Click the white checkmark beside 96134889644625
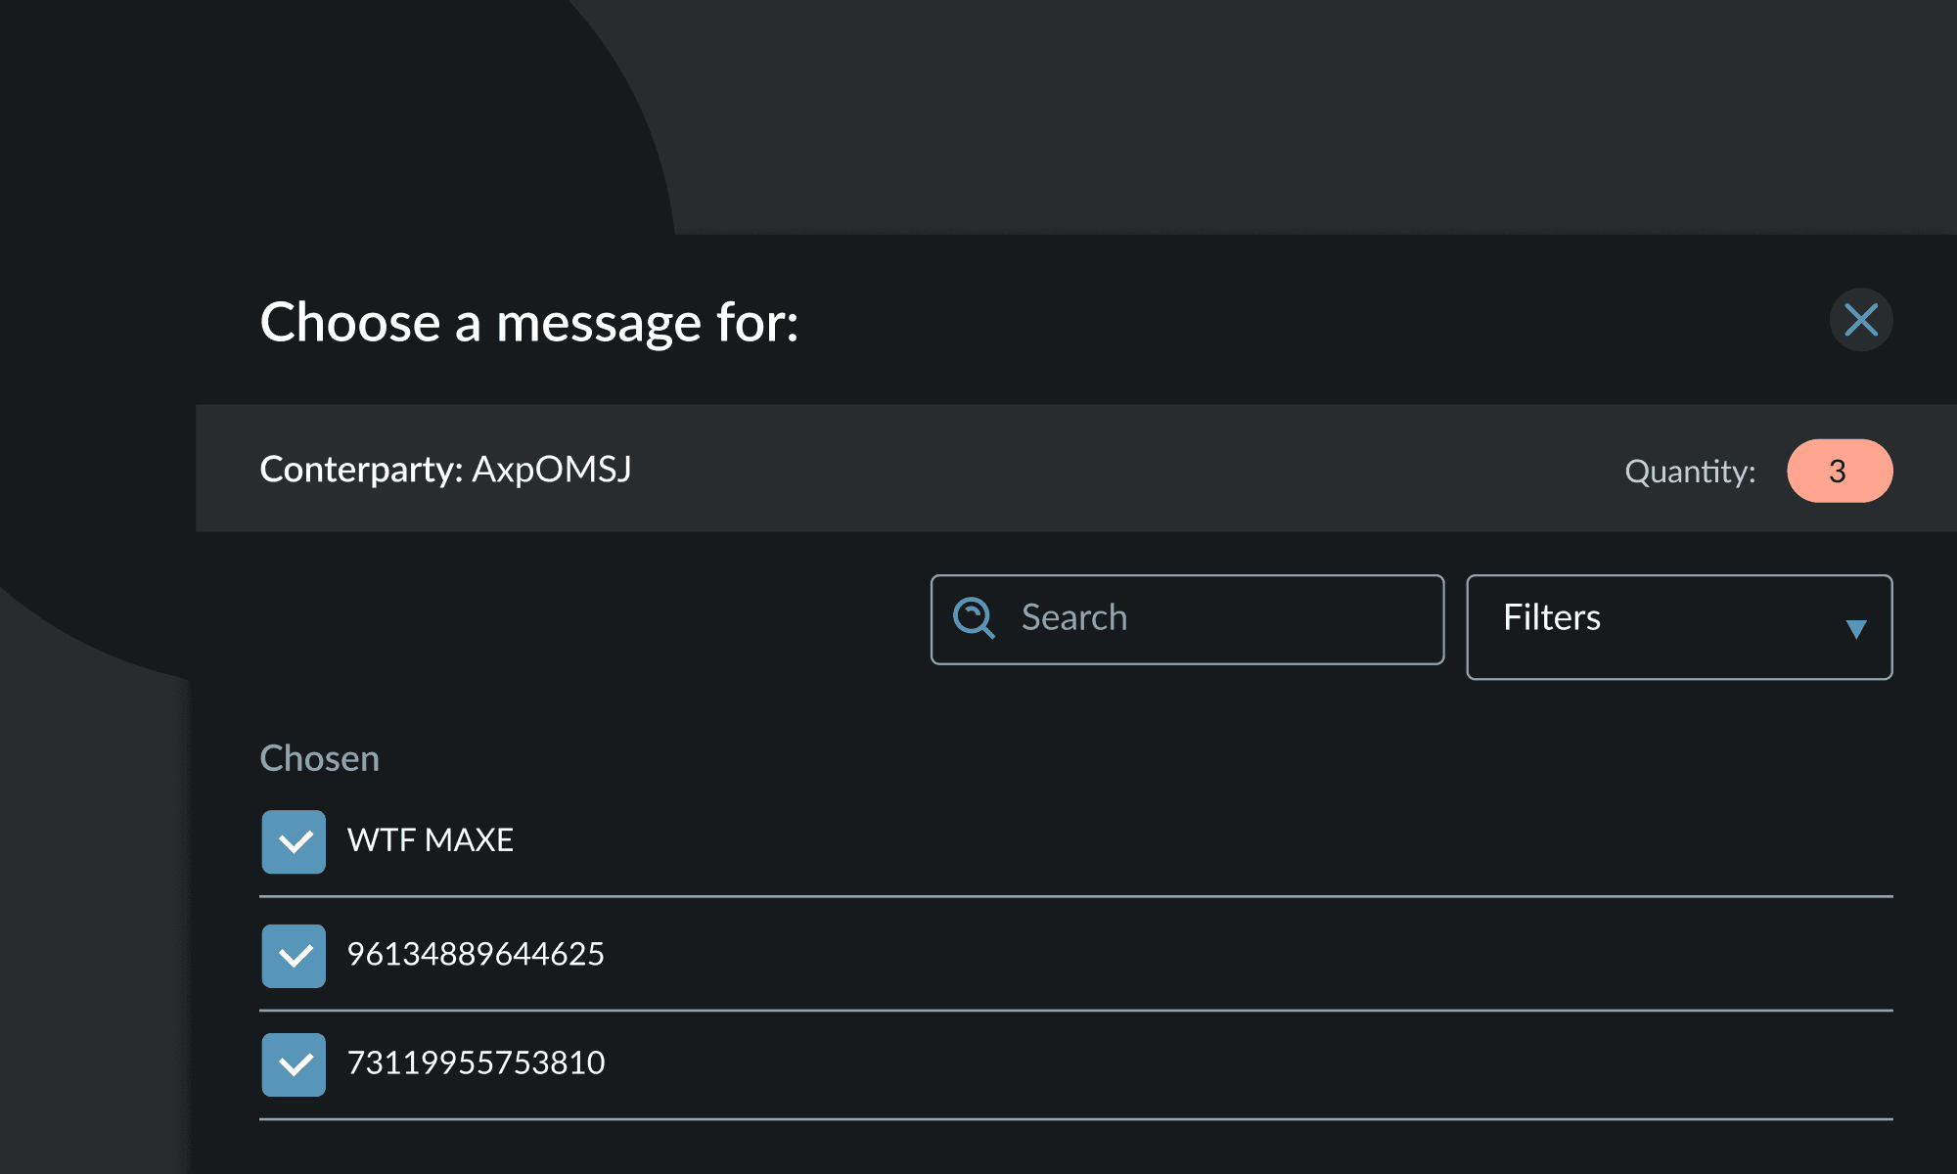The width and height of the screenshot is (1957, 1174). [296, 956]
